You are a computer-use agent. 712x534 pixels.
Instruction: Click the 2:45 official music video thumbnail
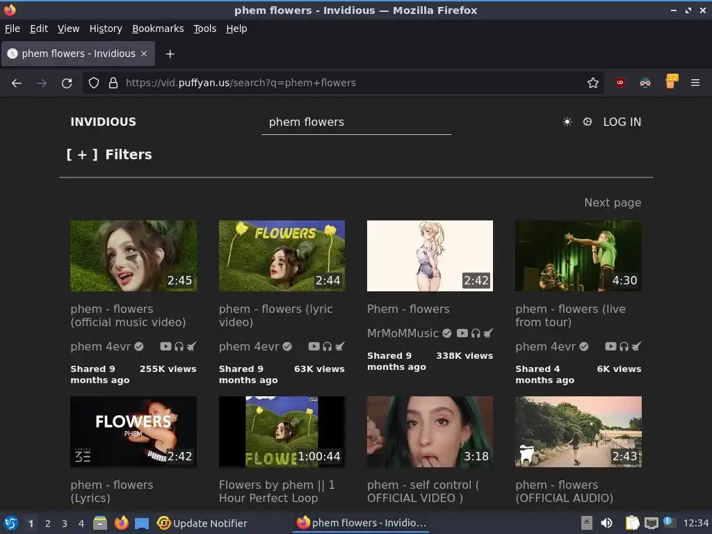pyautogui.click(x=133, y=256)
